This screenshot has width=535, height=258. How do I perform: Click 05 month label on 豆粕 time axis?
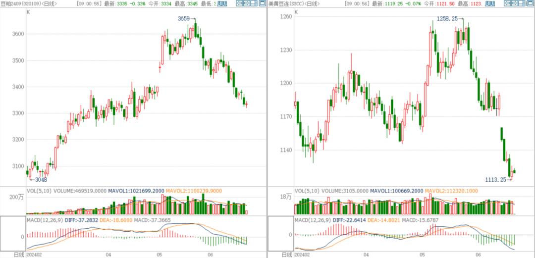159,255
